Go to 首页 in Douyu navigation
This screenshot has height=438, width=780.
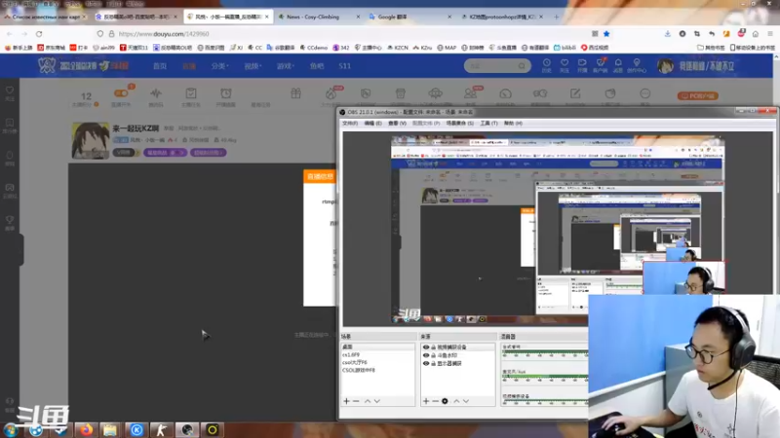(160, 65)
